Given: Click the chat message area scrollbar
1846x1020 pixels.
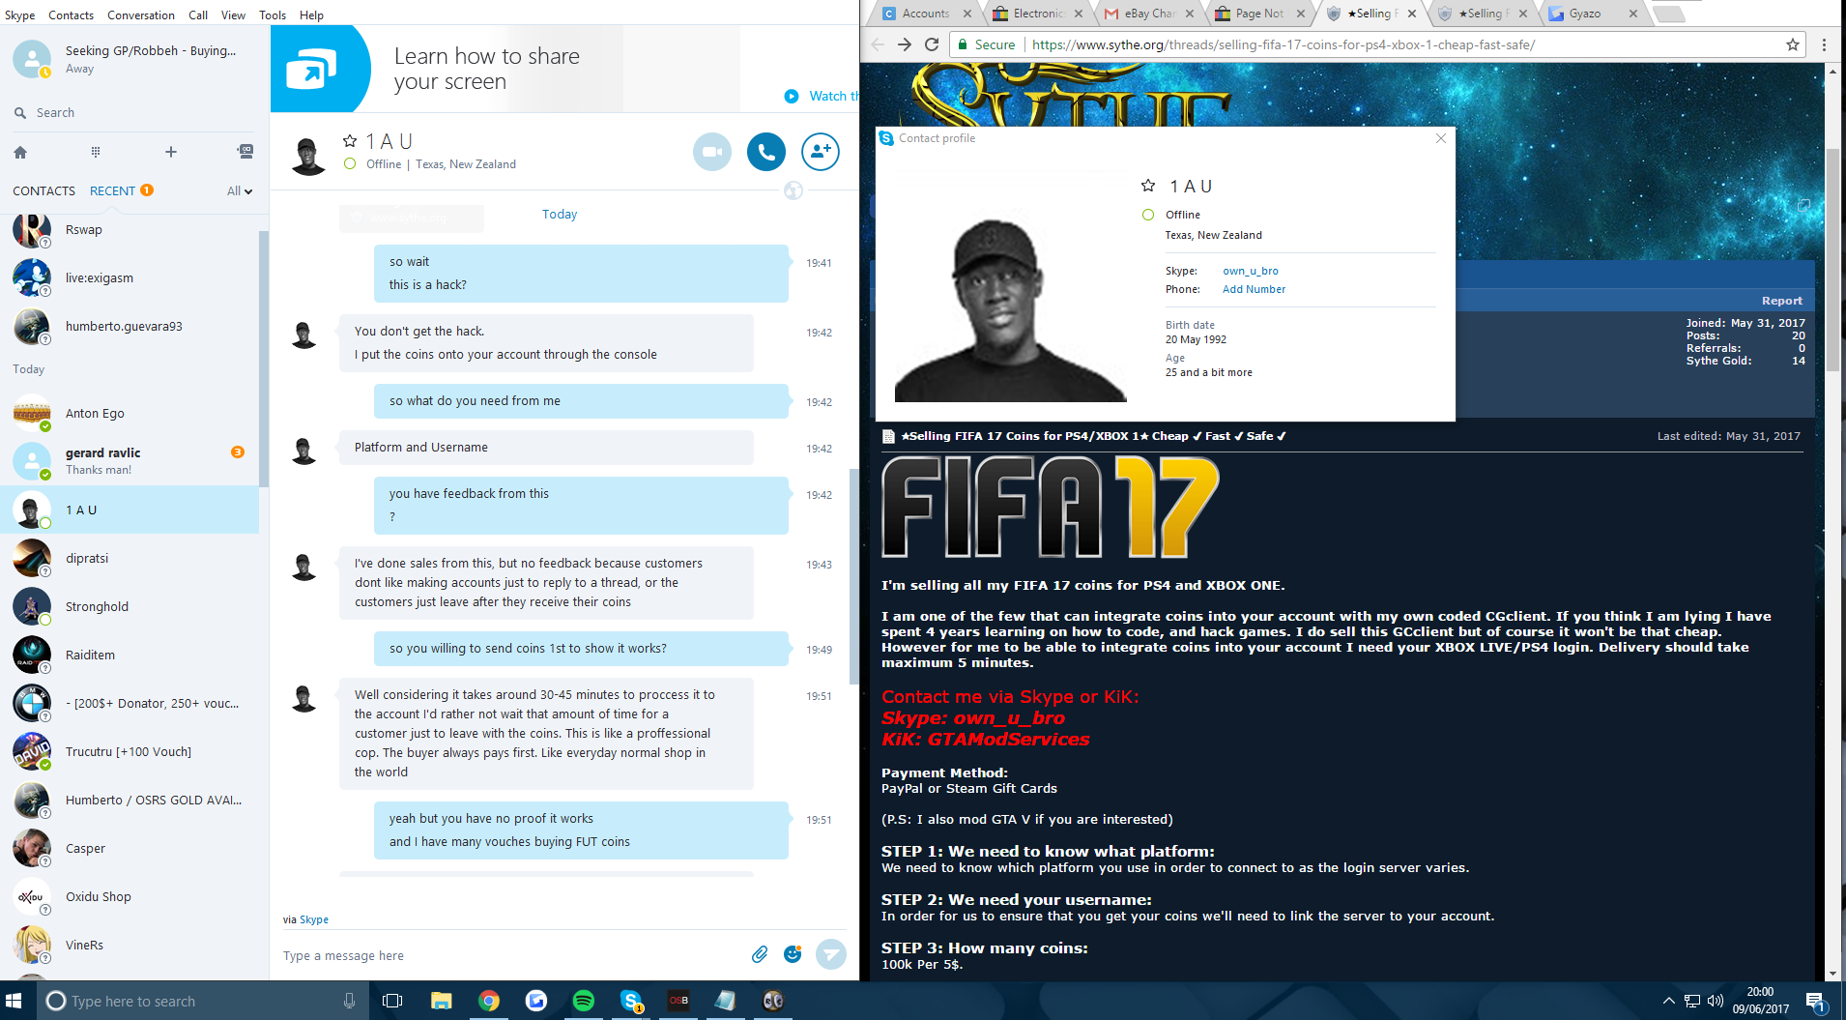Looking at the screenshot, I should (853, 575).
